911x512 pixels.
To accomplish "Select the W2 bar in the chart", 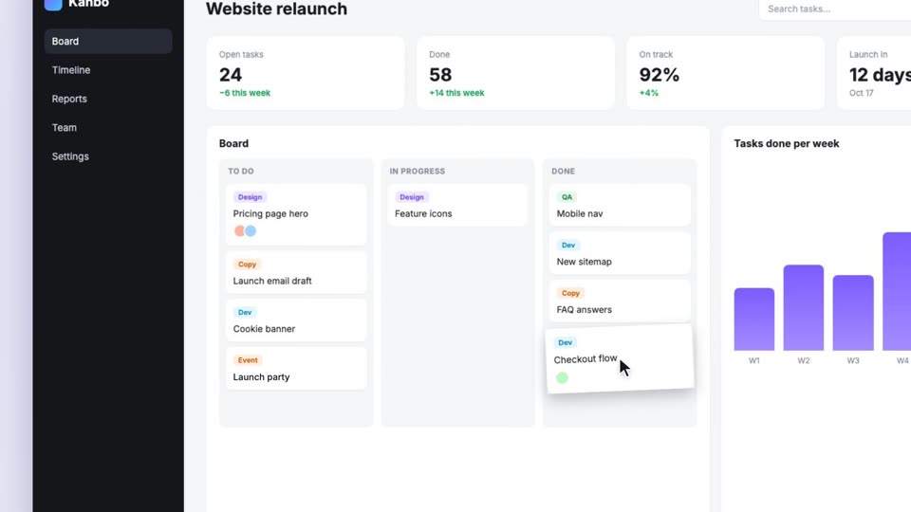I will tap(804, 307).
